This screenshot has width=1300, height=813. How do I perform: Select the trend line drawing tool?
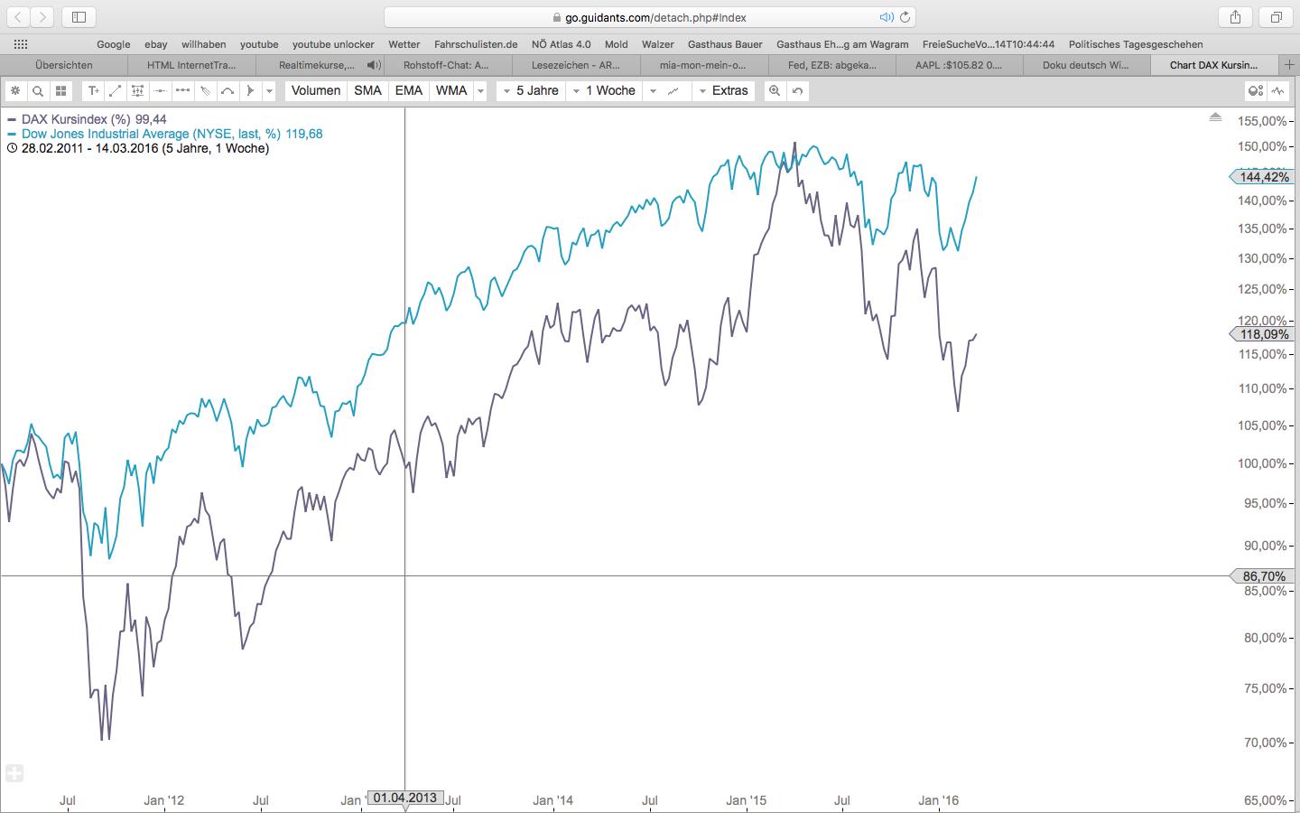tap(116, 90)
